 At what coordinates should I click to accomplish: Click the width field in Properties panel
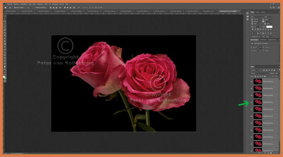pyautogui.click(x=255, y=47)
